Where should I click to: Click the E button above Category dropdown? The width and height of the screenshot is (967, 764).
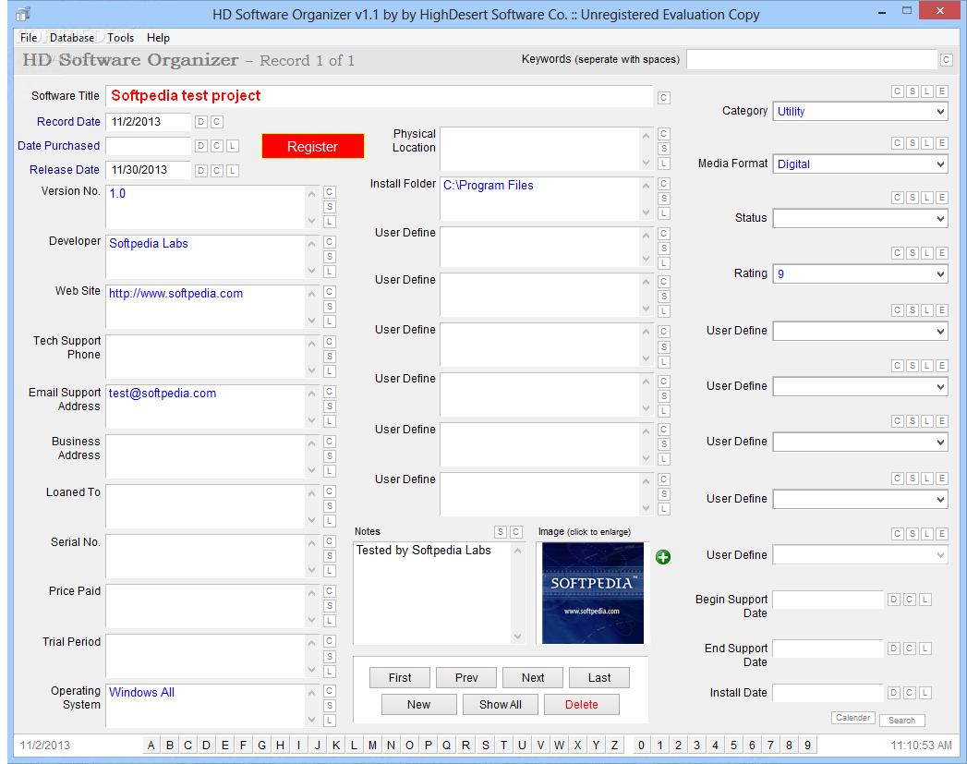tap(942, 91)
